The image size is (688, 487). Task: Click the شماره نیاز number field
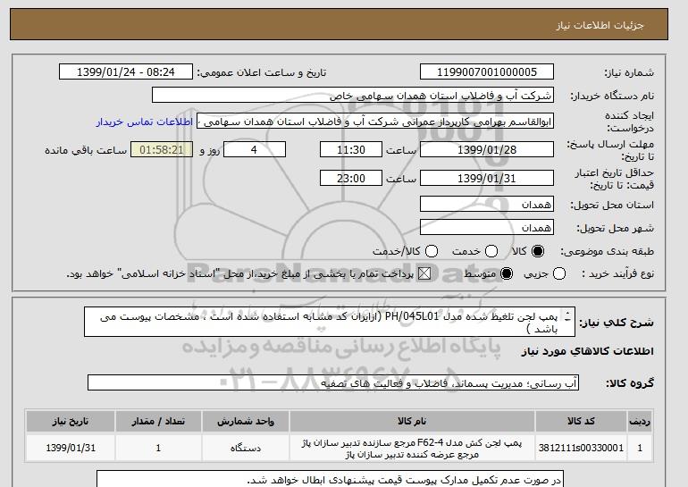tap(487, 72)
